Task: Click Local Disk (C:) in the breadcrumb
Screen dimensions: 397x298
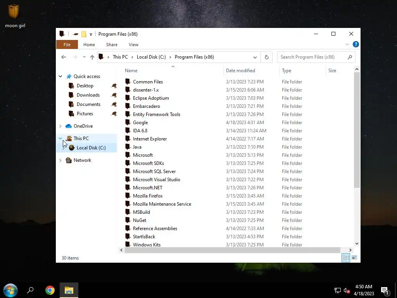Action: pos(151,57)
